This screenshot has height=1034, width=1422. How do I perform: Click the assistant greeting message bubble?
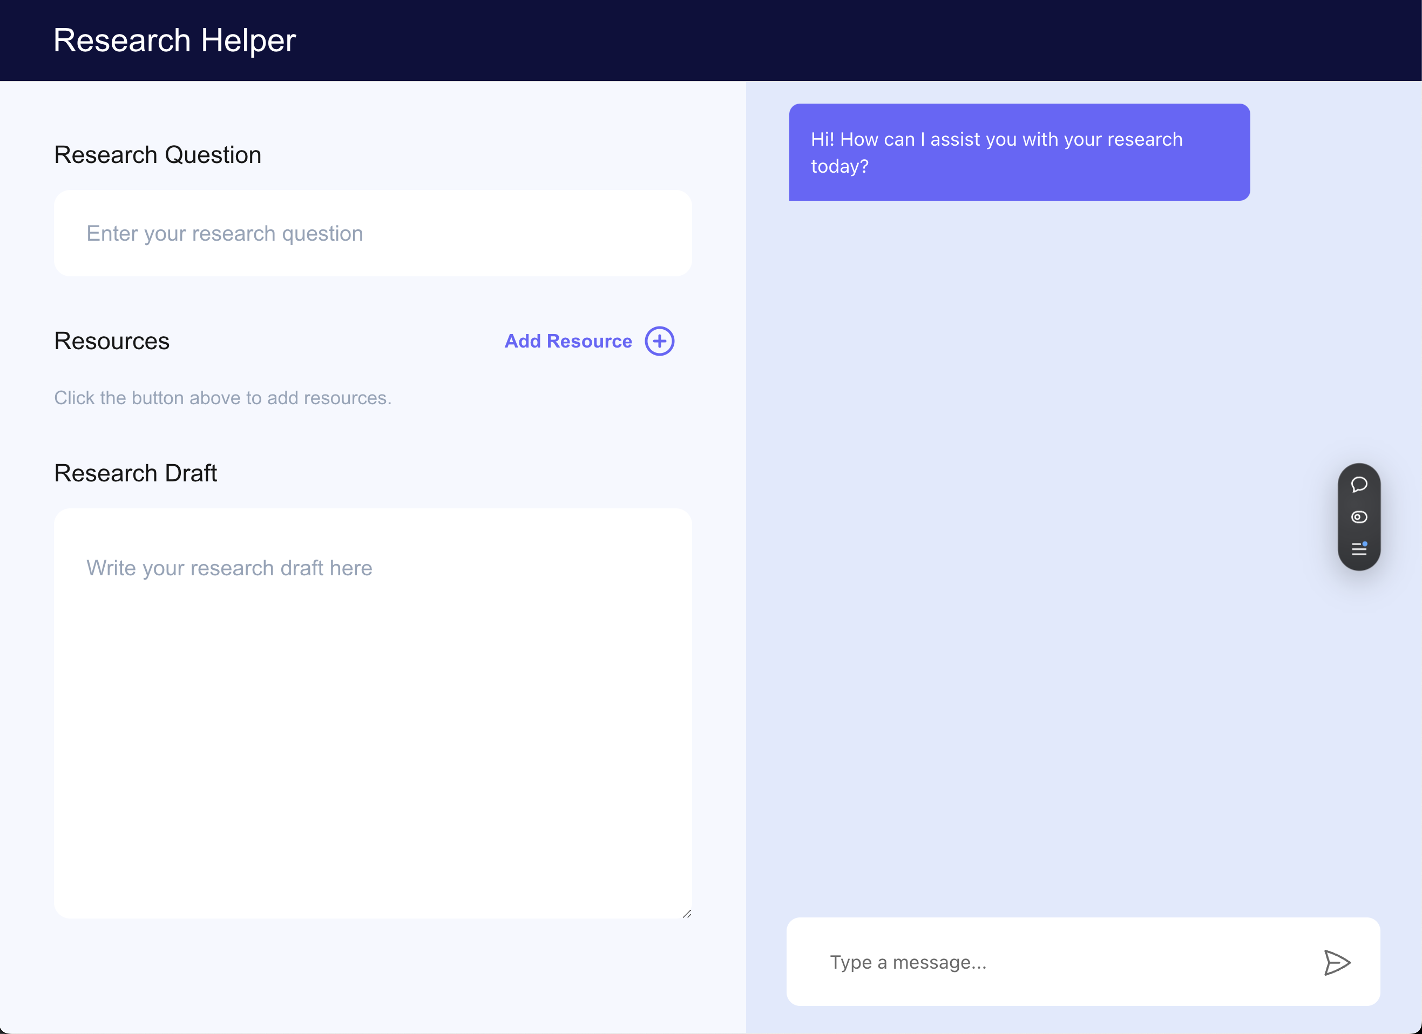pyautogui.click(x=1019, y=152)
